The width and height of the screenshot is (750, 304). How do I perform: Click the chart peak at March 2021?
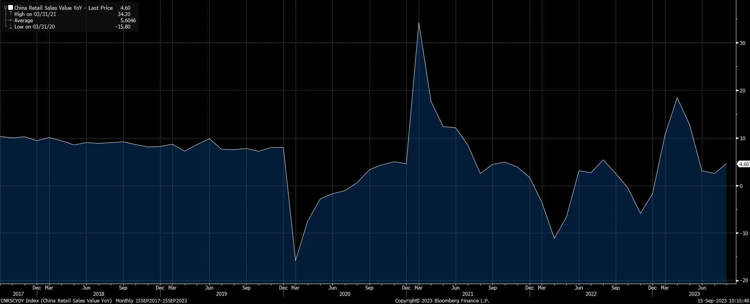[x=419, y=23]
